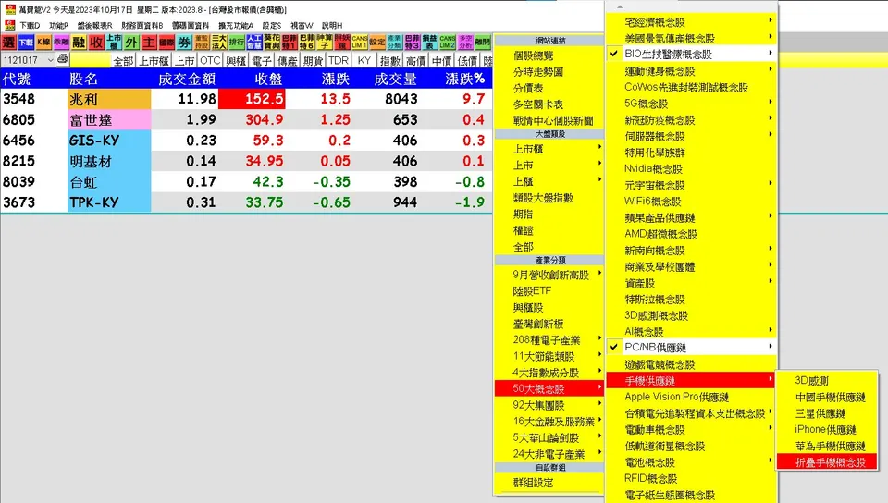Choose 個股總覽 from the context menu

[549, 55]
